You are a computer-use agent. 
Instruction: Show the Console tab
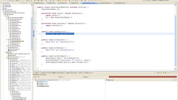(74, 73)
